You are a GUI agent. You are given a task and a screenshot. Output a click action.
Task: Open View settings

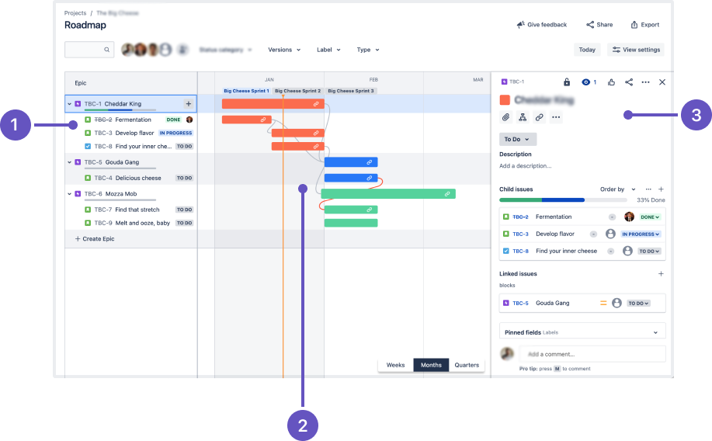coord(636,50)
